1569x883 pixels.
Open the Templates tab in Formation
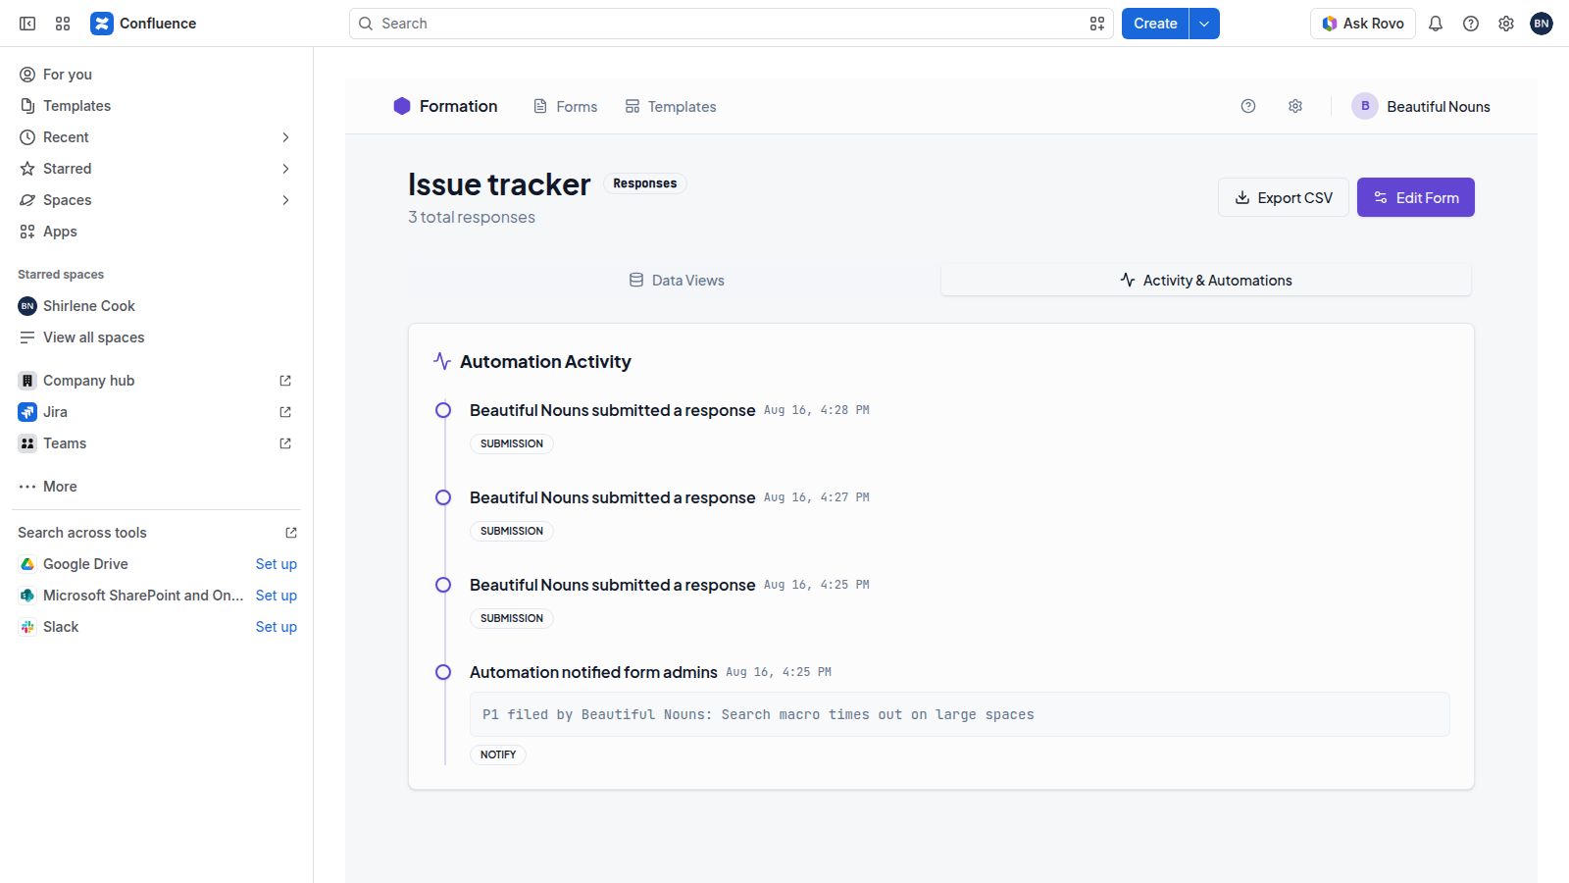click(x=671, y=106)
